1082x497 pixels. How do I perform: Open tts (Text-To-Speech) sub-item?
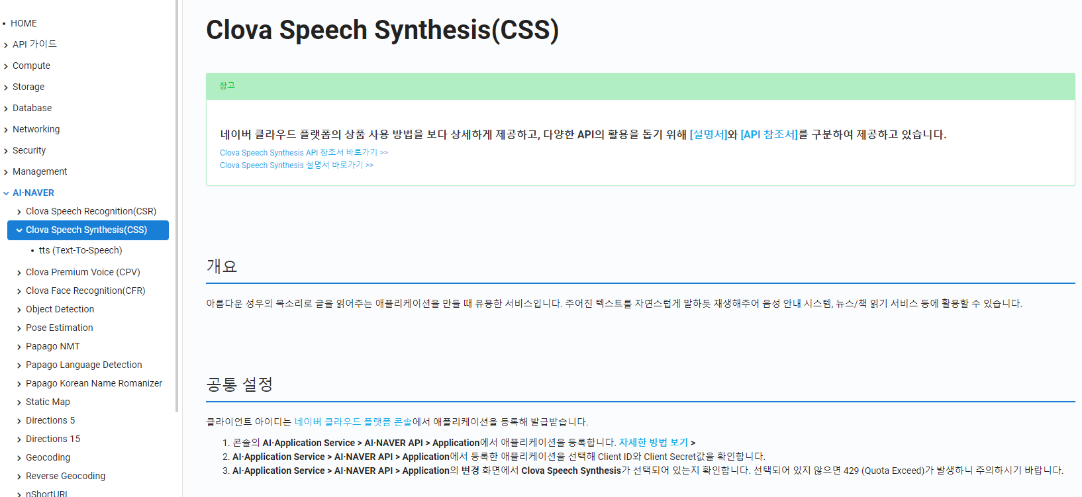(80, 250)
